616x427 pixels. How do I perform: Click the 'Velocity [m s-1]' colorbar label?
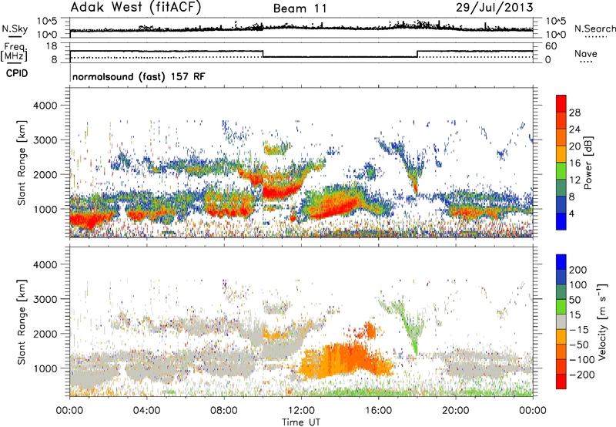[602, 321]
